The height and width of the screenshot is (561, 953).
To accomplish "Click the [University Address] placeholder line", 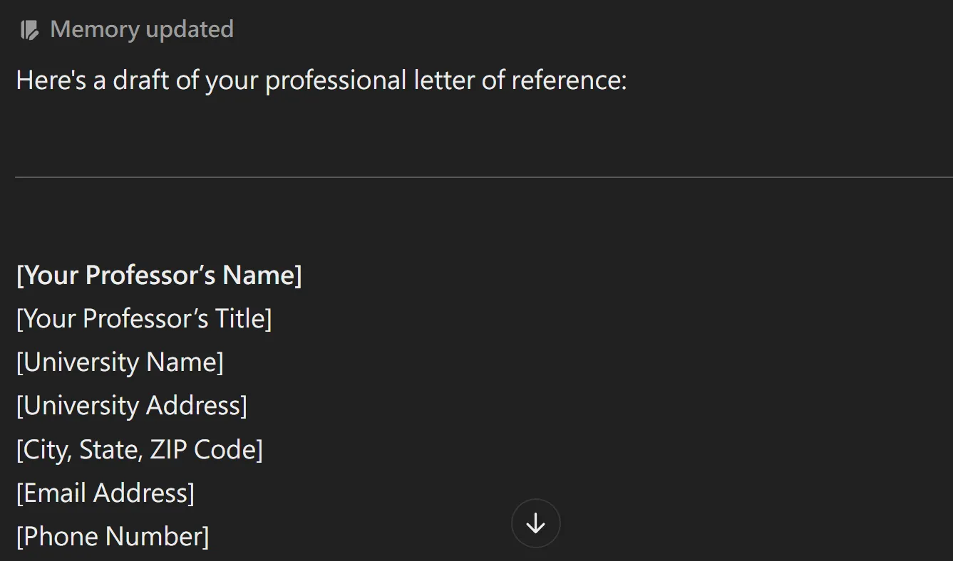I will point(132,405).
